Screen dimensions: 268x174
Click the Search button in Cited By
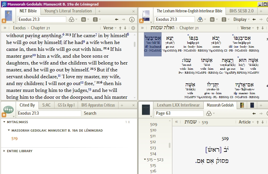pyautogui.click(x=90, y=113)
